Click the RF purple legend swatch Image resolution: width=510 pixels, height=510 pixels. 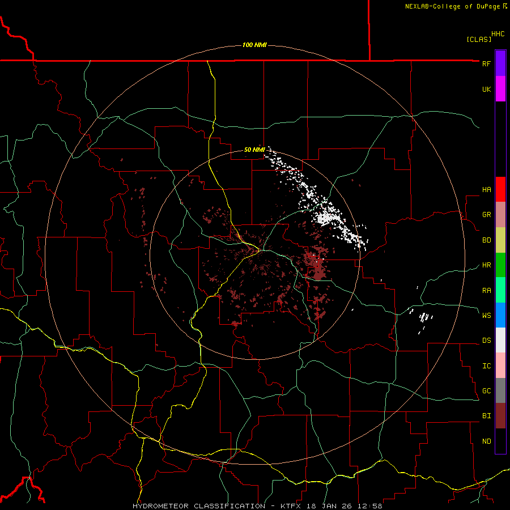click(500, 63)
